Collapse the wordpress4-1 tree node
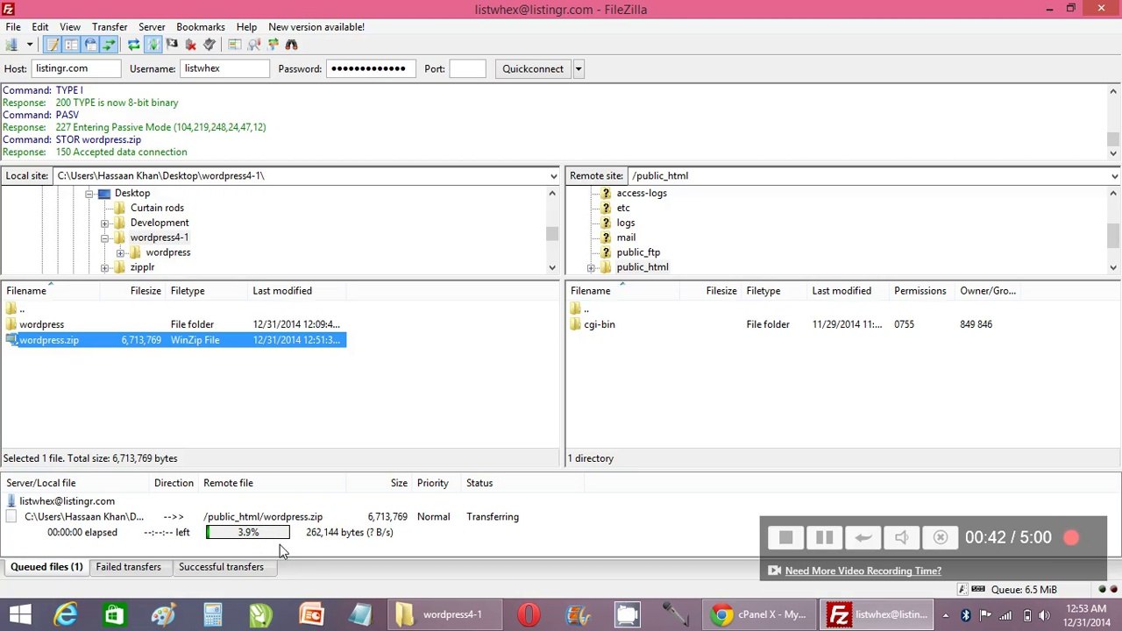Screen dimensions: 1122x631 point(105,238)
